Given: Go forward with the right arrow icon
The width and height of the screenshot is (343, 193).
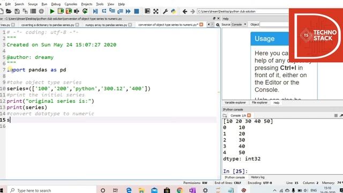Looking at the screenshot, I should 192,11.
